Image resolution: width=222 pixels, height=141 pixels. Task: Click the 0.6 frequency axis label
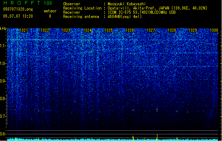pos(3,134)
